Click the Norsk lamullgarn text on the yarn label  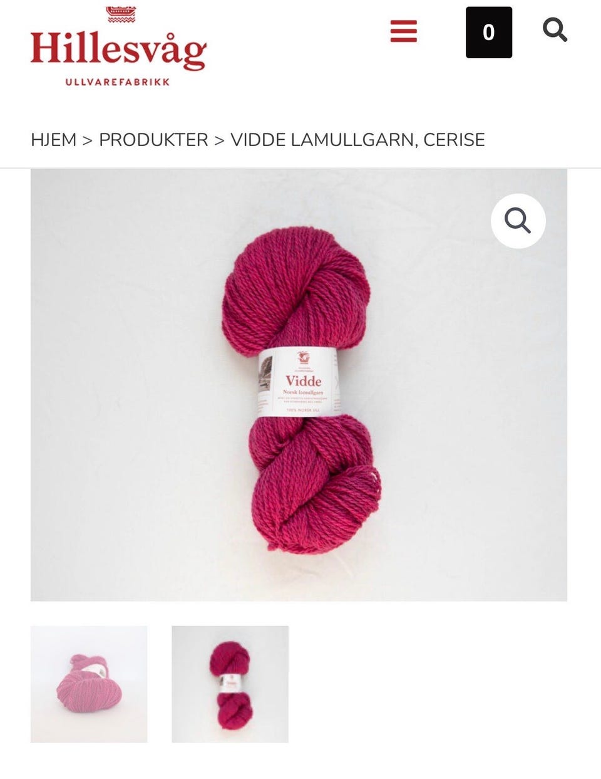tap(304, 392)
